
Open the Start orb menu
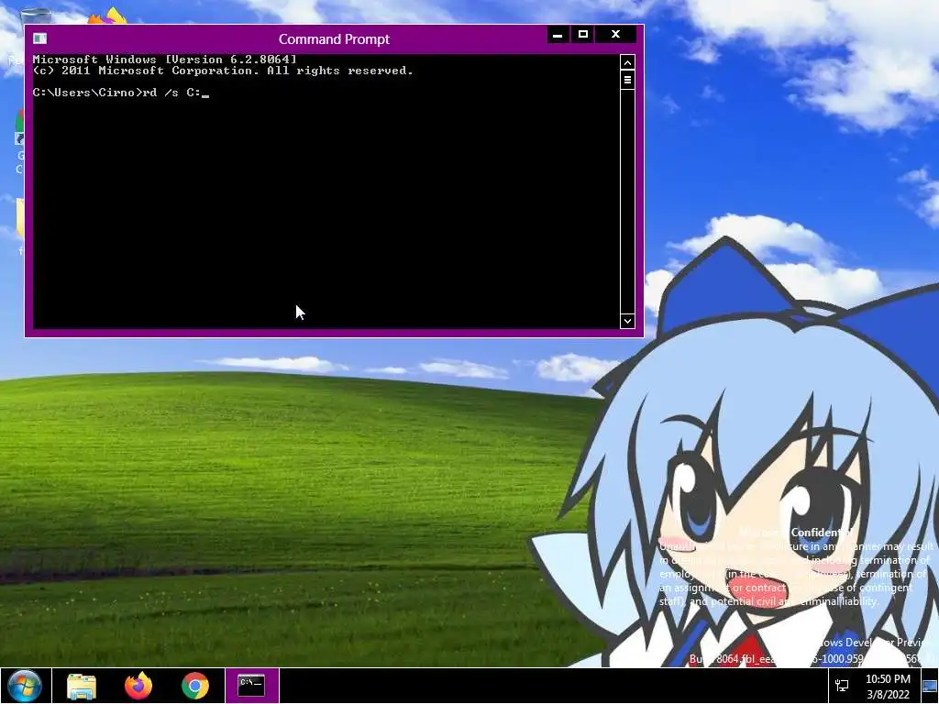click(25, 686)
